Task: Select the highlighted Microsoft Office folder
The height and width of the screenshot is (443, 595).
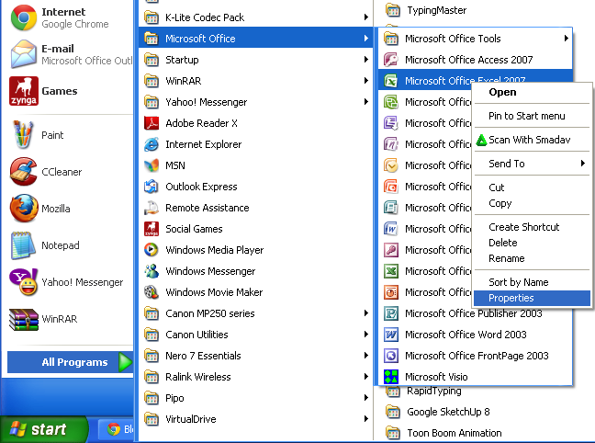Action: 255,39
